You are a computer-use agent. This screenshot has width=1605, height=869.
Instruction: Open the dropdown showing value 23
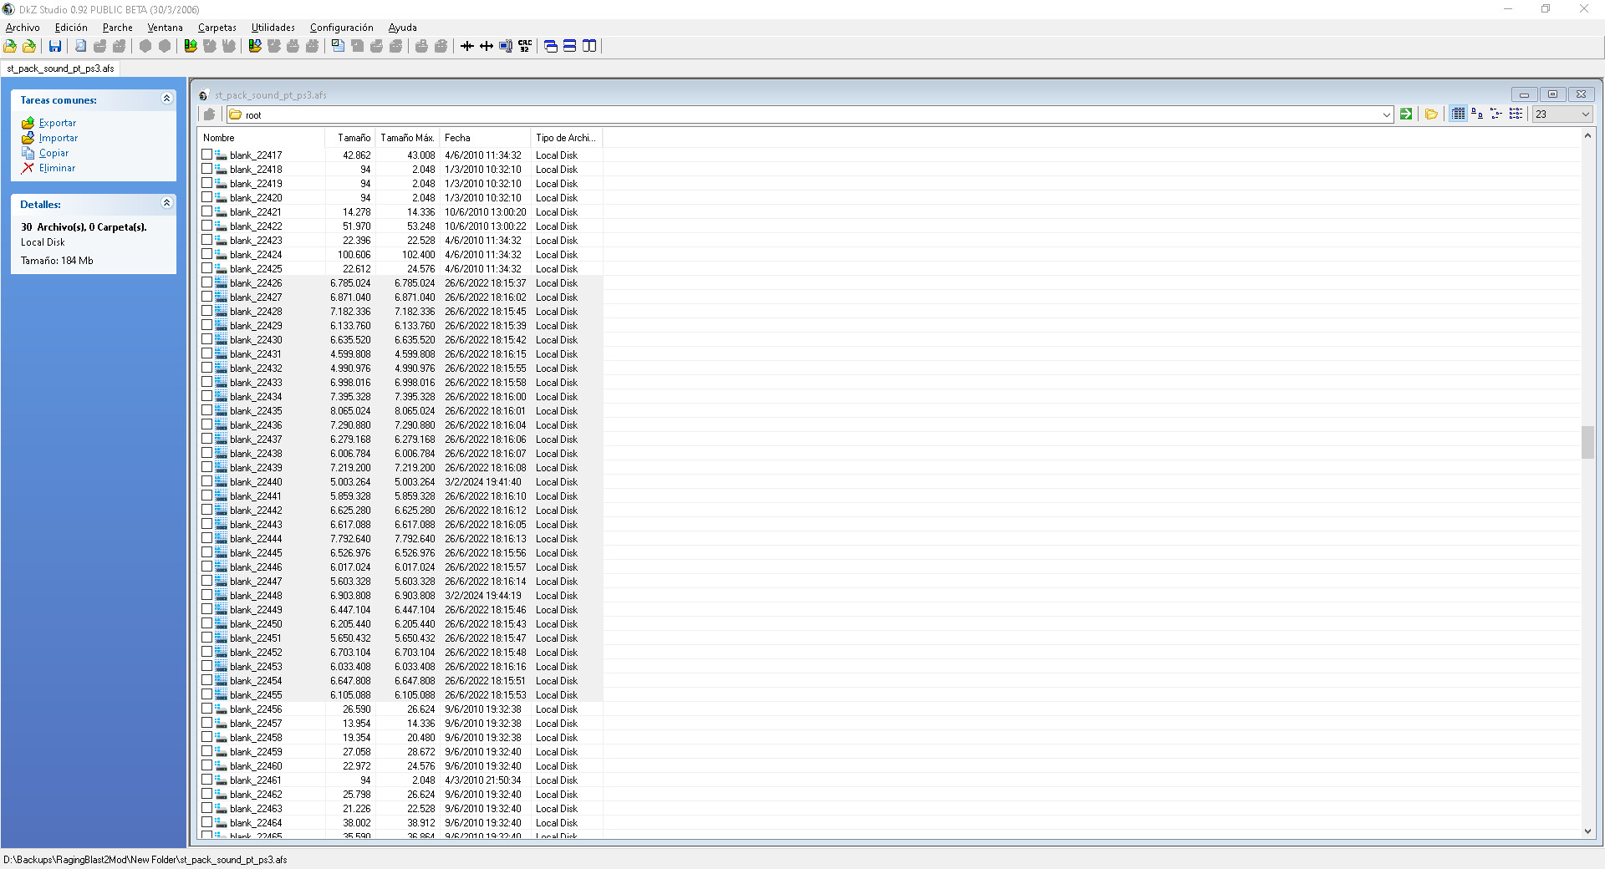1584,114
